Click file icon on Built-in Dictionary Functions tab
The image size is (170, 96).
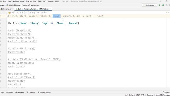tap(17, 9)
